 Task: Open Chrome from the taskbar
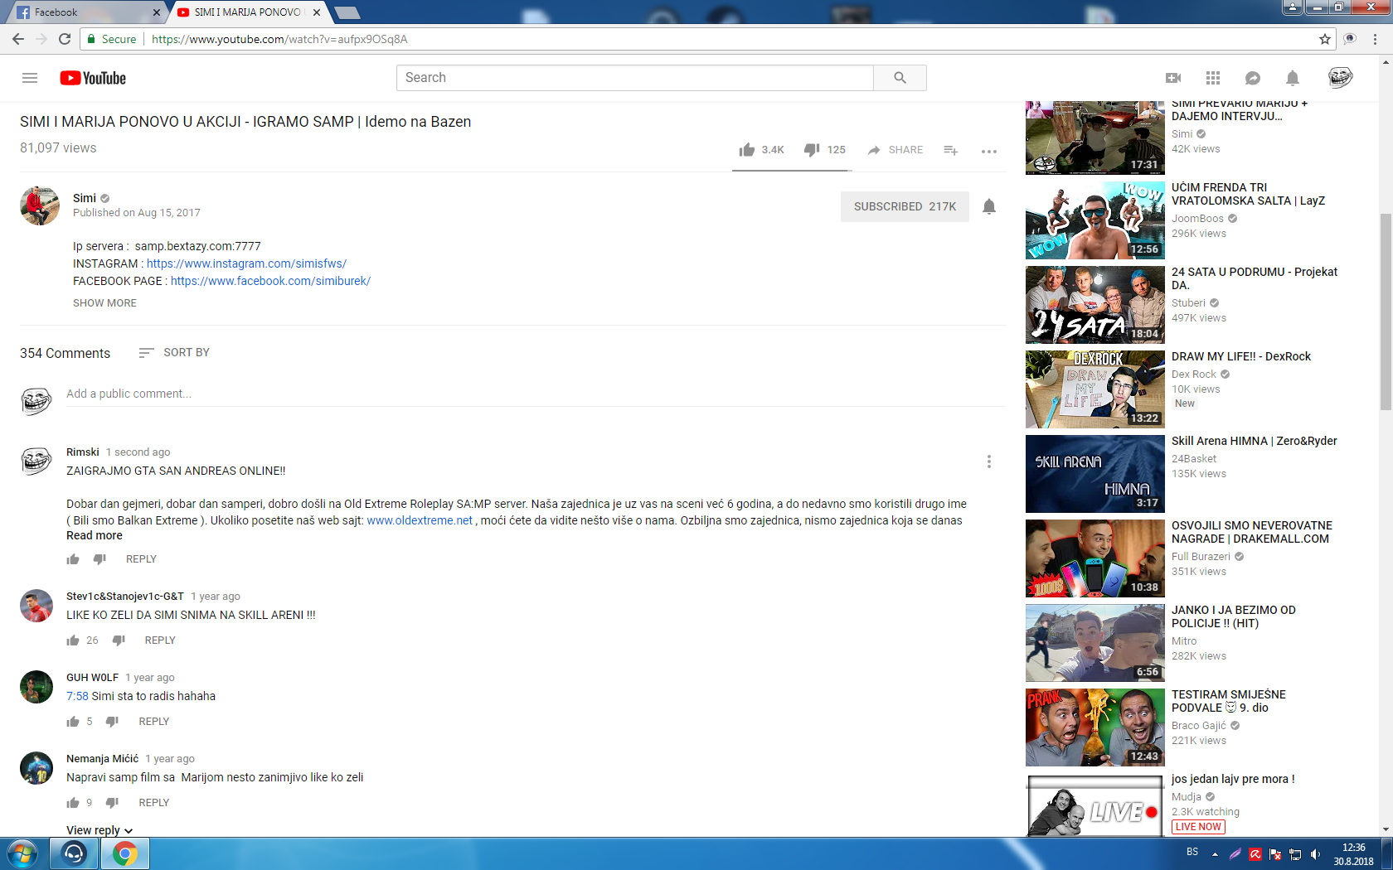125,853
